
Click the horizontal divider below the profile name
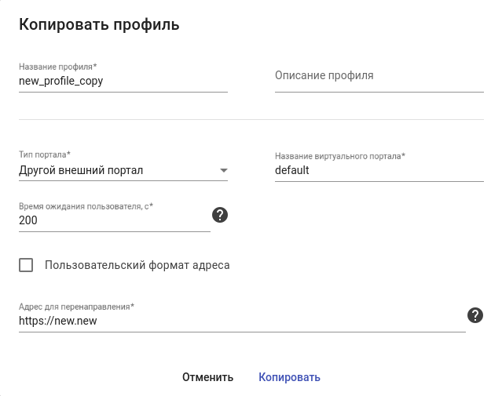pyautogui.click(x=251, y=119)
